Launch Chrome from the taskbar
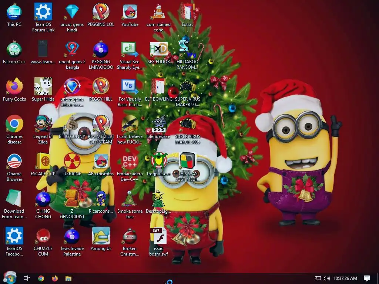 point(41,278)
